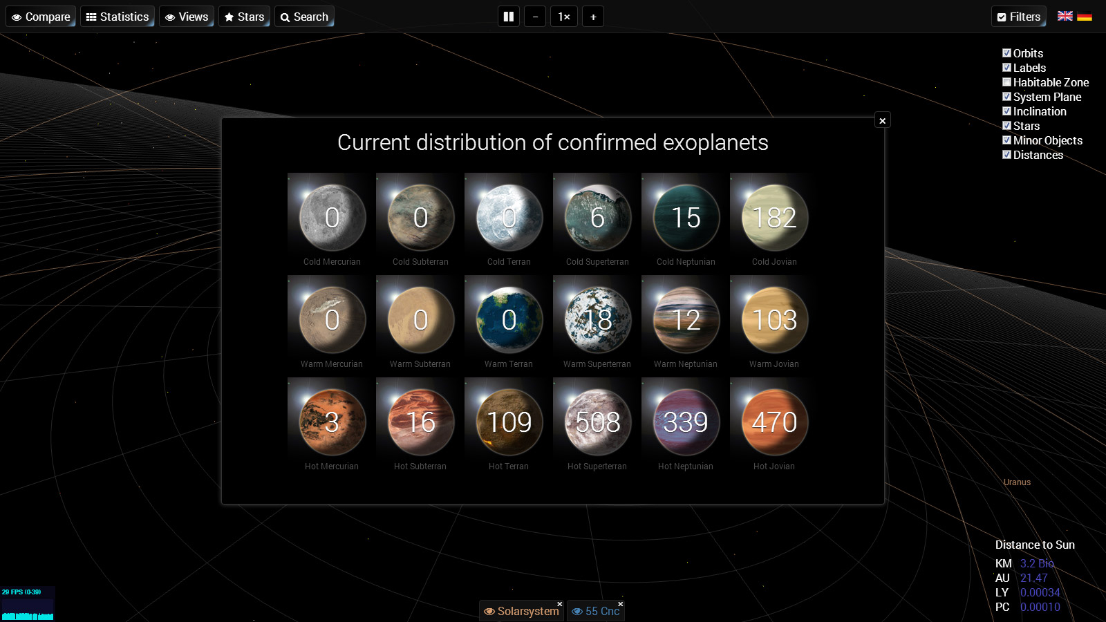Select the Hot Subterran planet icon
Screen dimensions: 1106x622
(420, 422)
